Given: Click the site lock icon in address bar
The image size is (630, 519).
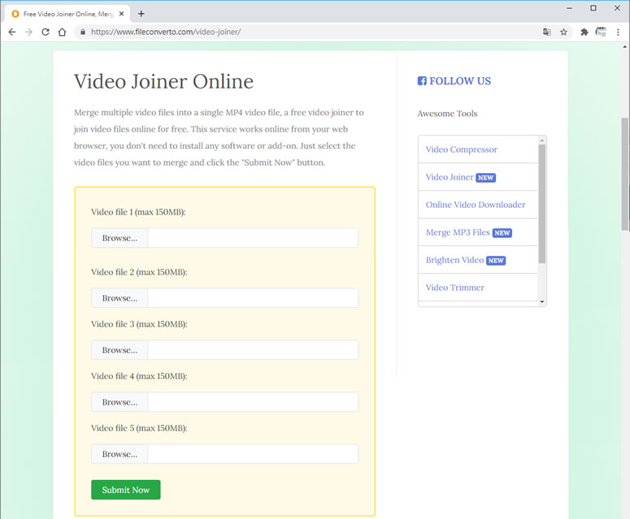Looking at the screenshot, I should [82, 32].
